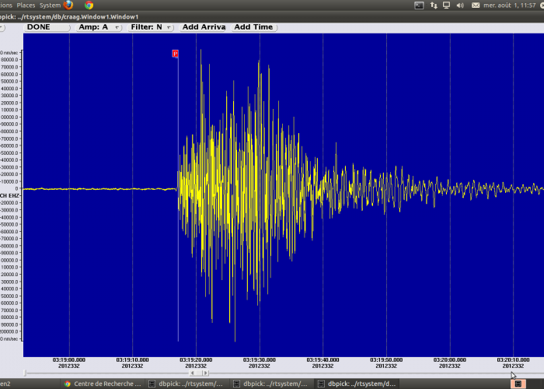
Task: Click the 03:19:20.000 time axis label
Action: tap(196, 360)
